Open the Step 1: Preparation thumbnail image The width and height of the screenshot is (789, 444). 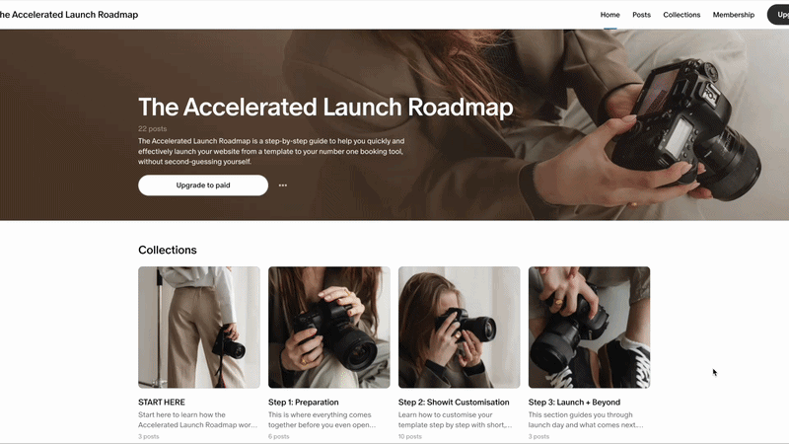point(329,328)
